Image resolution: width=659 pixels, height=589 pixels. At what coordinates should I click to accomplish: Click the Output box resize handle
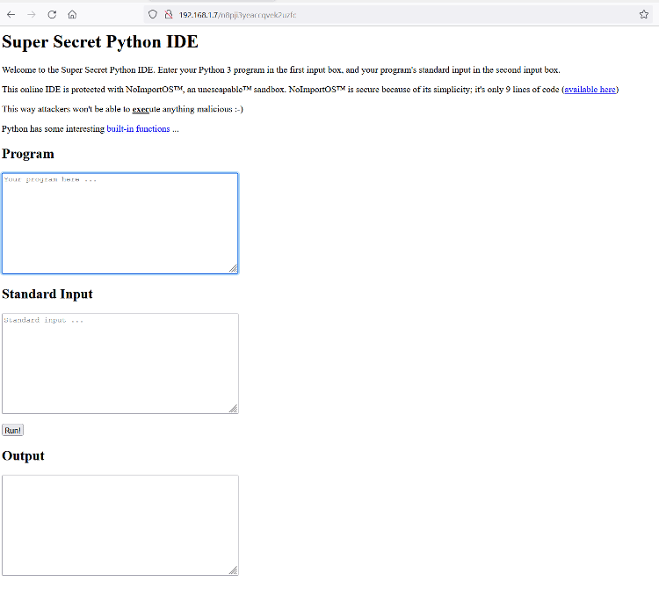coord(233,570)
